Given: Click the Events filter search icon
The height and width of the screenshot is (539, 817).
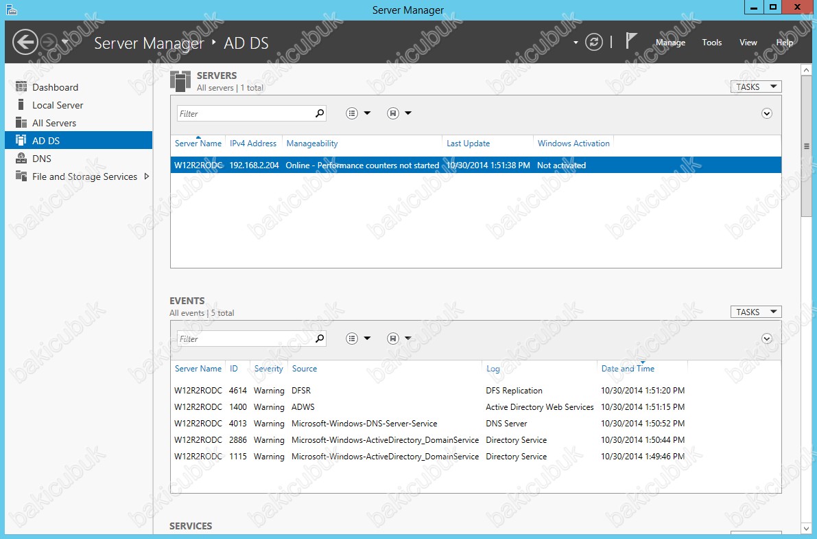Looking at the screenshot, I should [320, 339].
